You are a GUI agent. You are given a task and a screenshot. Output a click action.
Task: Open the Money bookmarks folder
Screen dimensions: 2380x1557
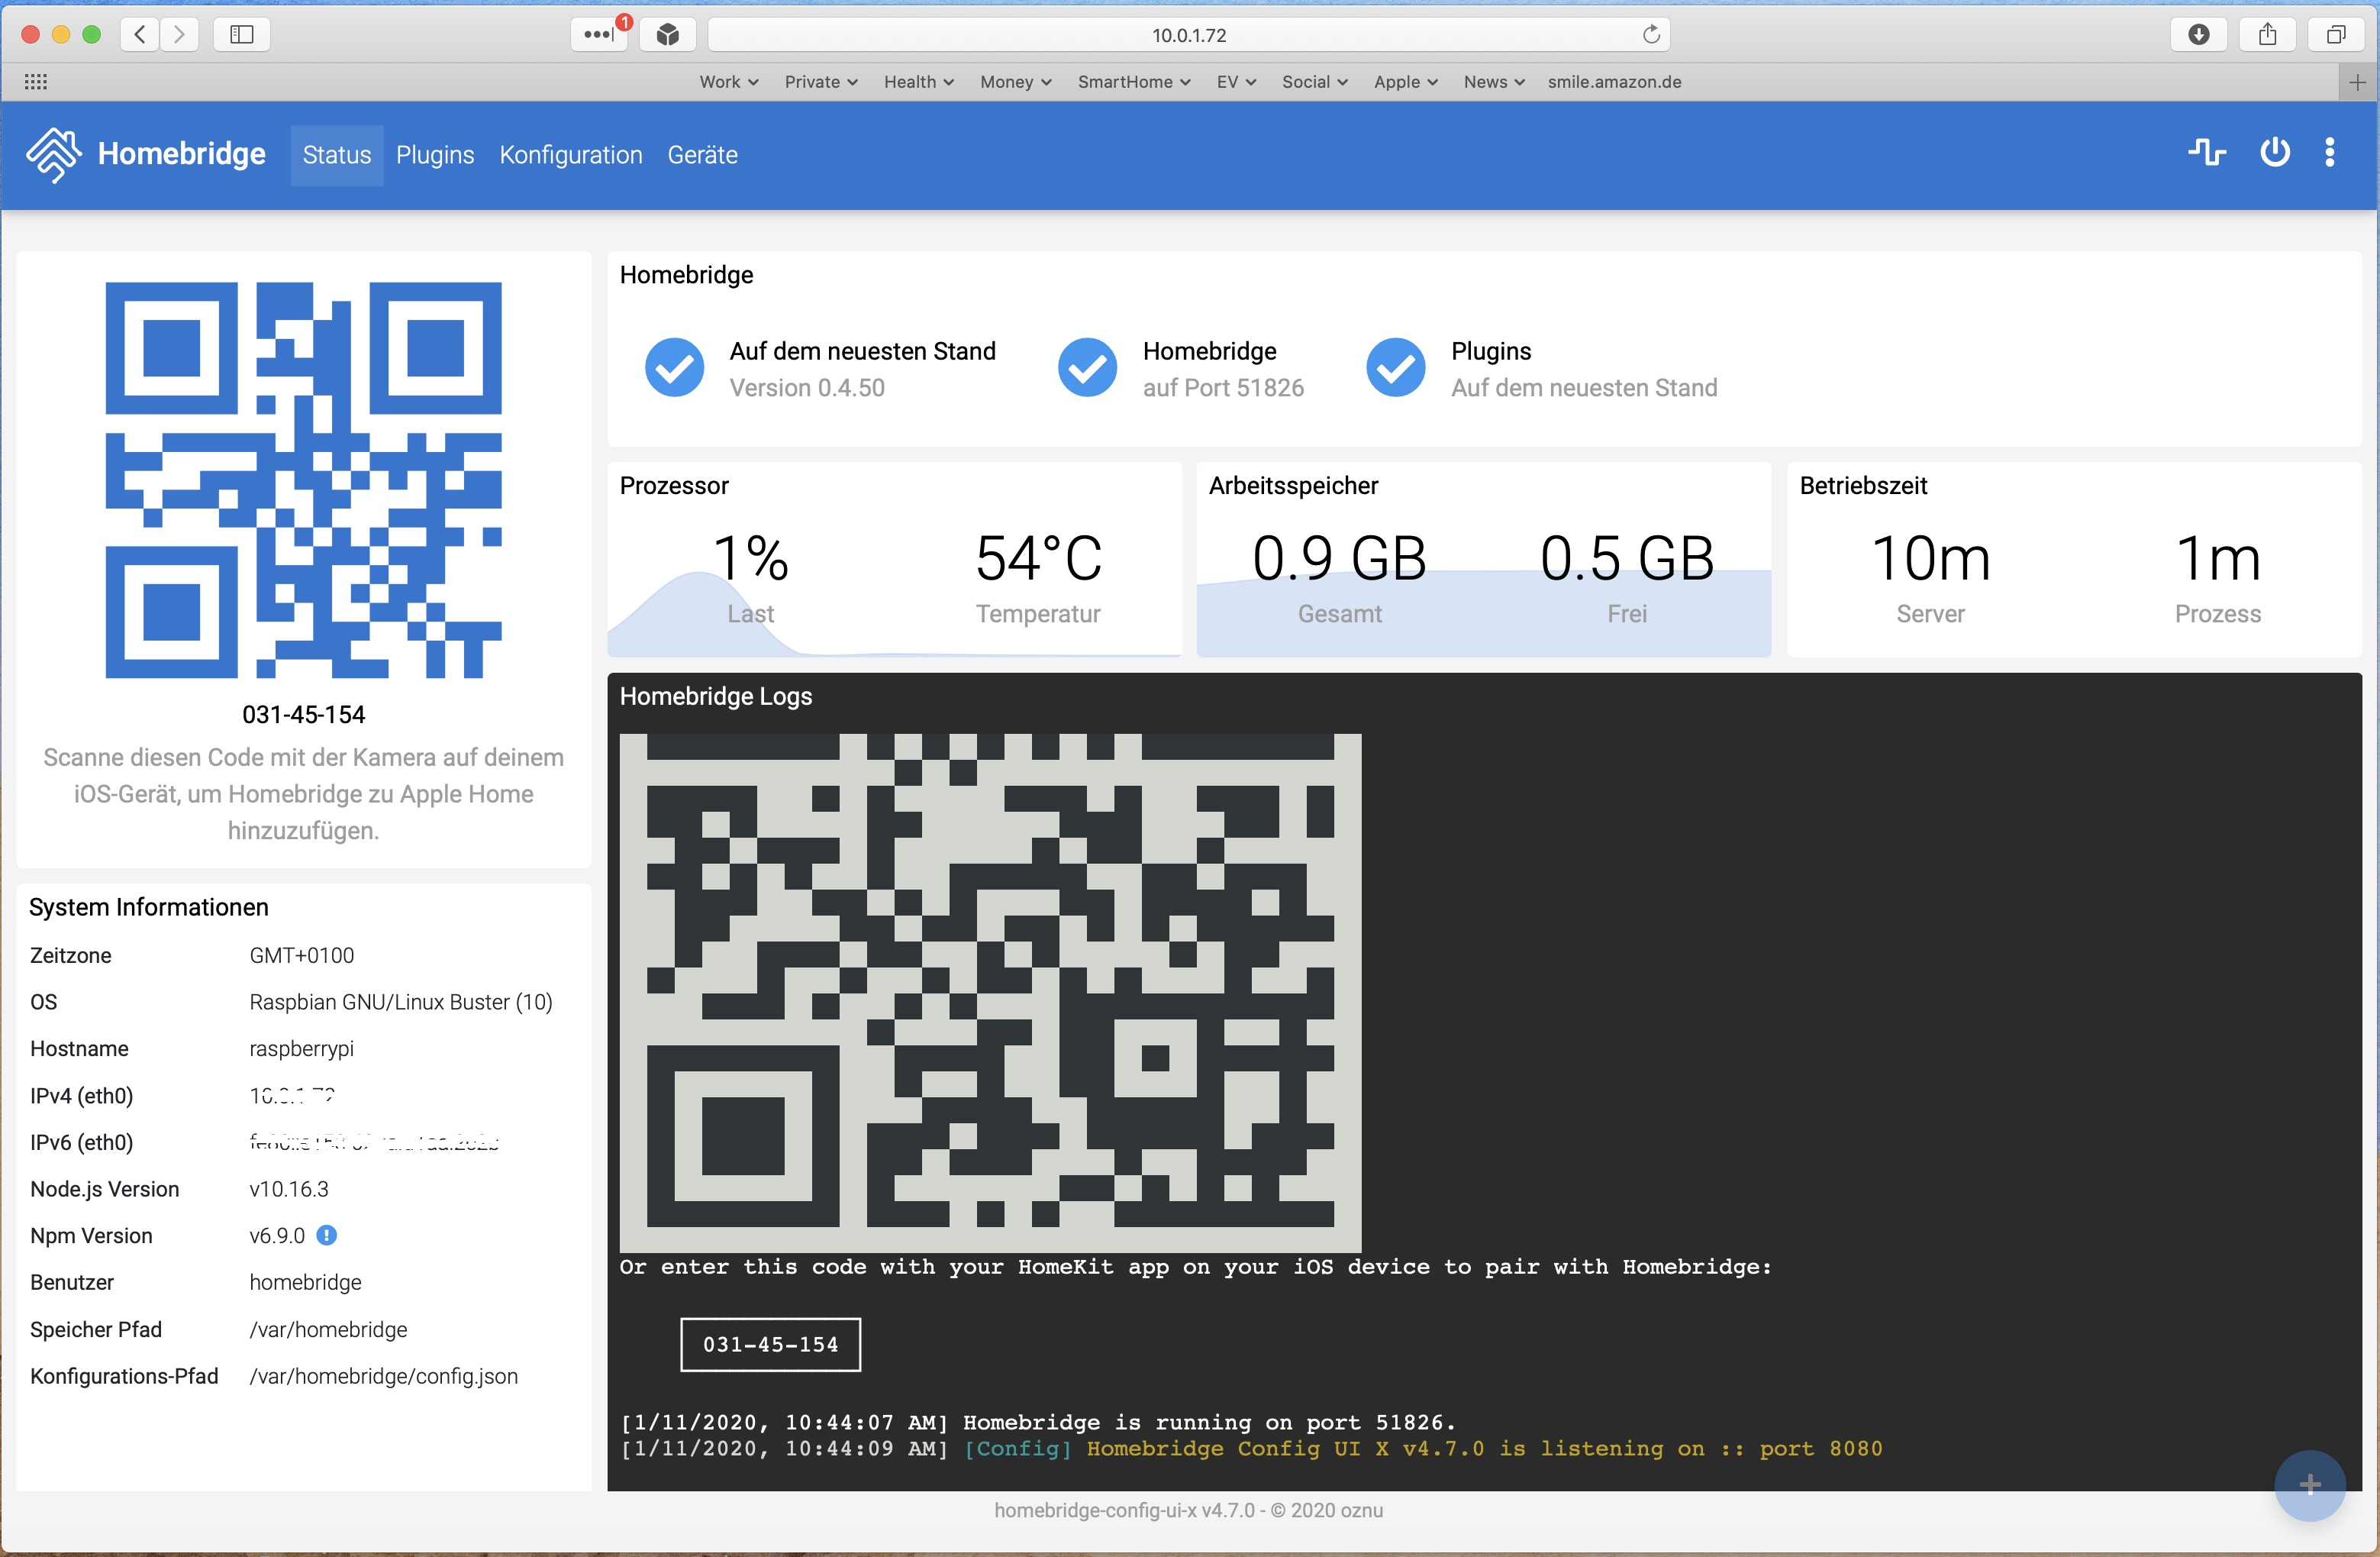[x=1015, y=82]
